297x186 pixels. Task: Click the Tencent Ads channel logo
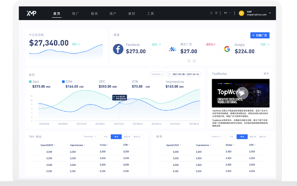tap(173, 49)
